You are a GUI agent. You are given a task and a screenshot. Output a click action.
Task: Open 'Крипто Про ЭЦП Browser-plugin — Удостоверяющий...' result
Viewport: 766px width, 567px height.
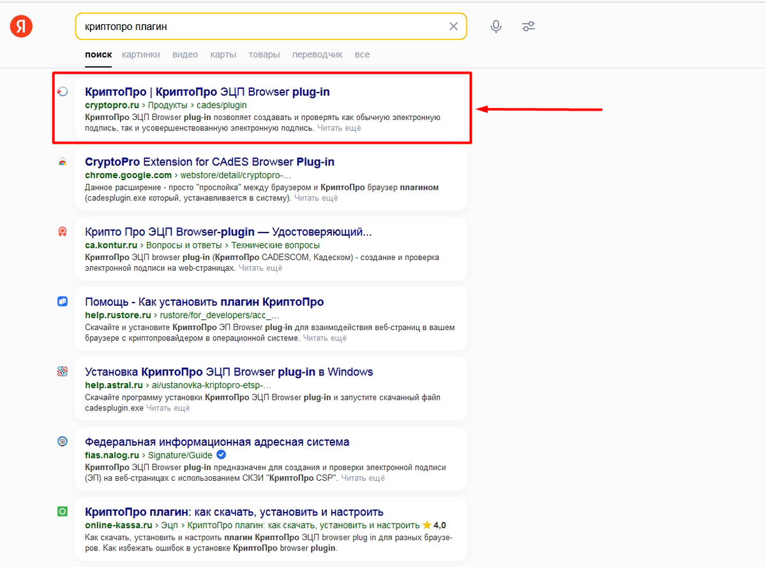(x=229, y=232)
